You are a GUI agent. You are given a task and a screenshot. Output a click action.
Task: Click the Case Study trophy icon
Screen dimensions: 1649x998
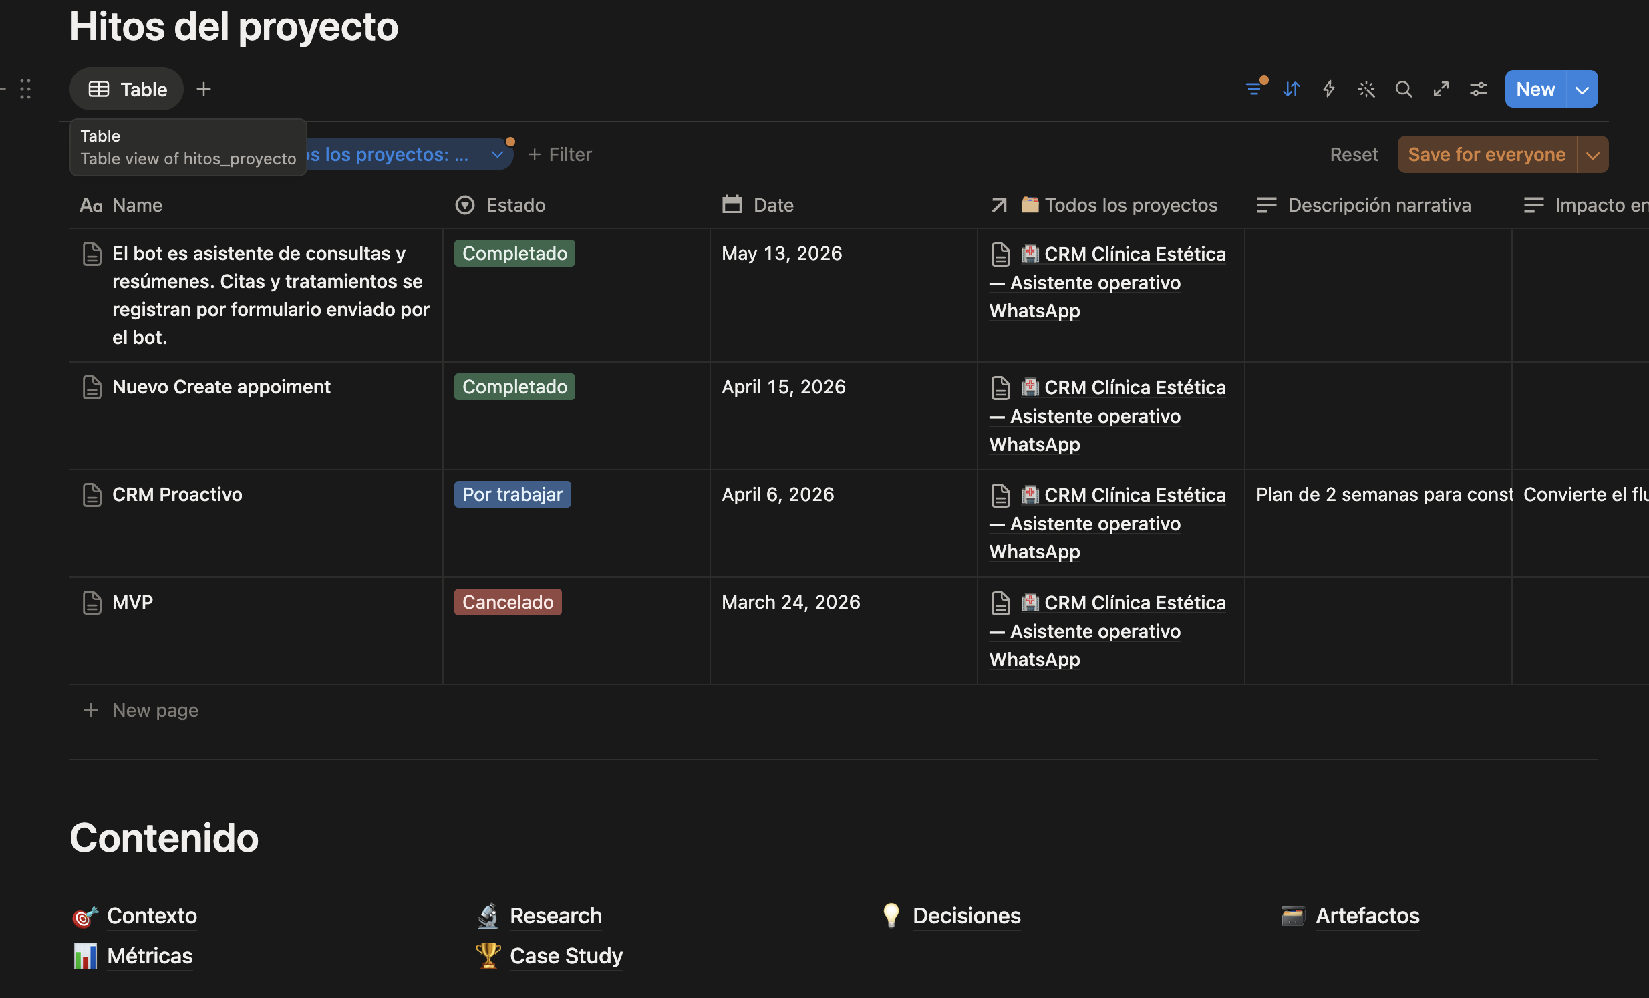[488, 956]
